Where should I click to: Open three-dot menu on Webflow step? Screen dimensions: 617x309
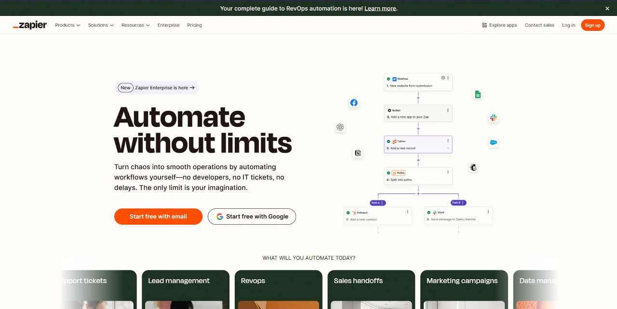(x=448, y=78)
